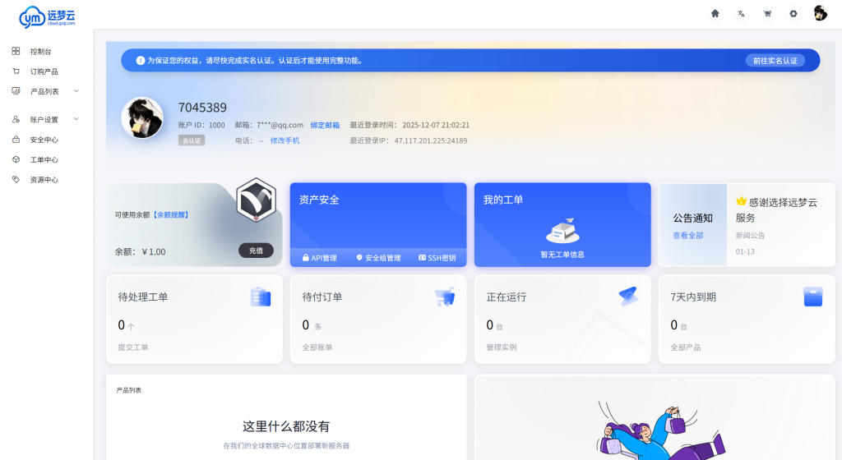The image size is (842, 460).
Task: Click the crown icon beside the announcement title
Action: 741,201
